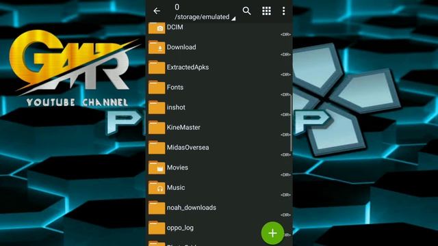Tap the green plus add button
The height and width of the screenshot is (246, 438).
[x=272, y=233]
